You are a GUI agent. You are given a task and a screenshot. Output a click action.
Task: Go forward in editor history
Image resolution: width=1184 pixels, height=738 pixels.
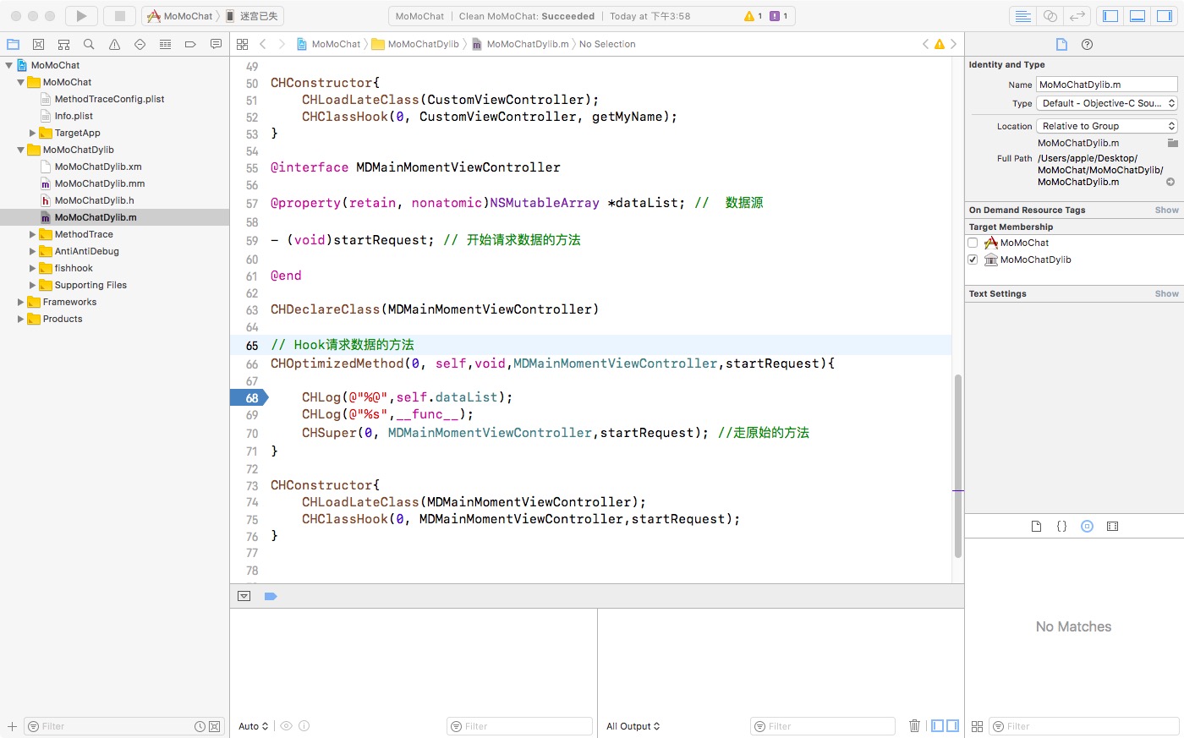(x=282, y=44)
